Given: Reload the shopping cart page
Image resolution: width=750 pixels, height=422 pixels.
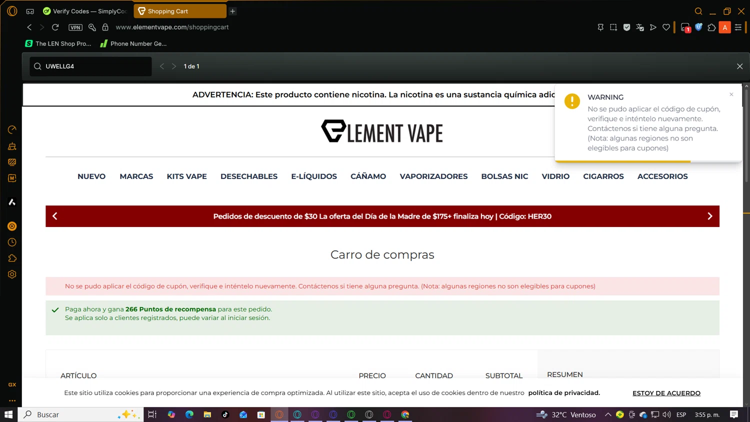Looking at the screenshot, I should 55,27.
